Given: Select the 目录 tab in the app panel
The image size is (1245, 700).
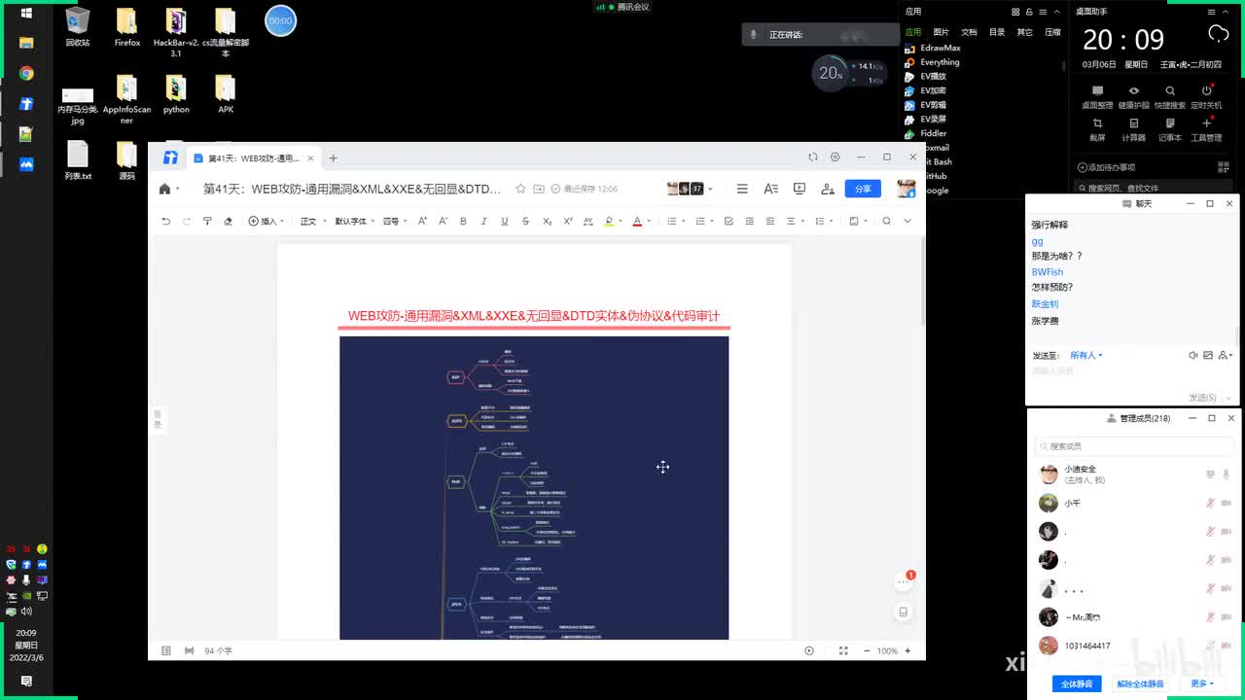Looking at the screenshot, I should (x=997, y=32).
